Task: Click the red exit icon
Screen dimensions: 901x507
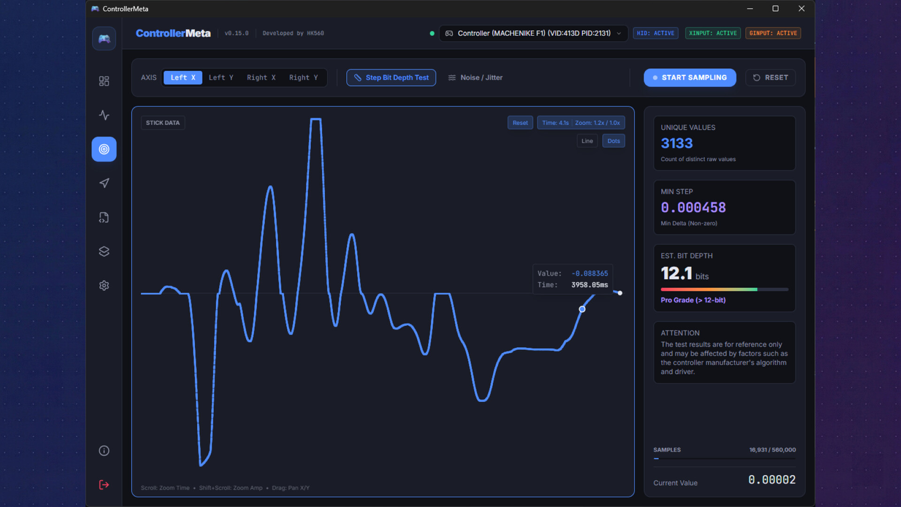Action: coord(104,485)
